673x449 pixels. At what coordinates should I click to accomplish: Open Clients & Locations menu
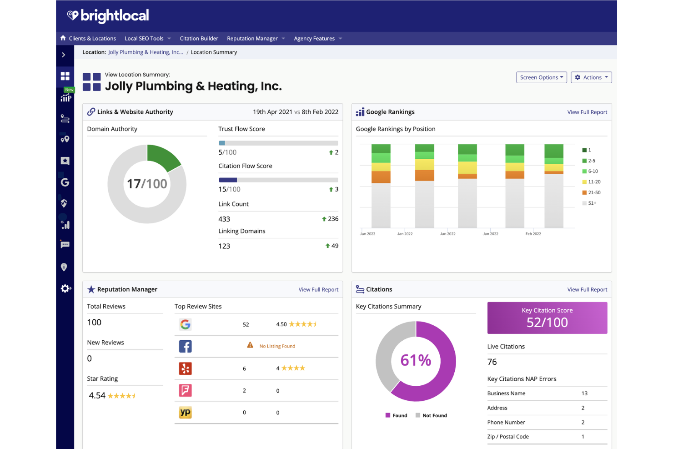(x=92, y=39)
